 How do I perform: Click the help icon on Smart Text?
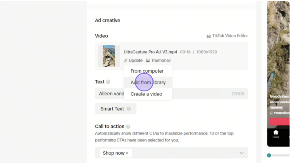pos(129,109)
